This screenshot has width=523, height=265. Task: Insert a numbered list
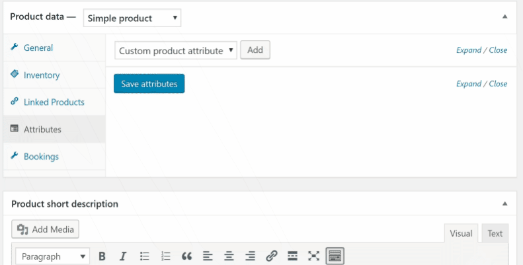166,256
